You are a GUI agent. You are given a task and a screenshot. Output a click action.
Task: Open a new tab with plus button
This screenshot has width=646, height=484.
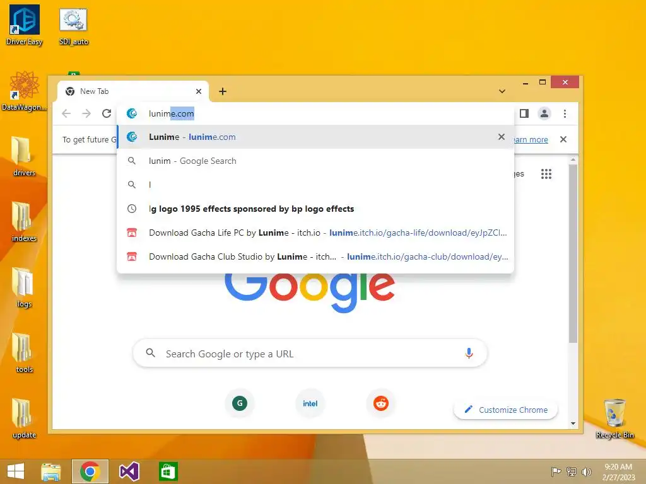click(223, 91)
